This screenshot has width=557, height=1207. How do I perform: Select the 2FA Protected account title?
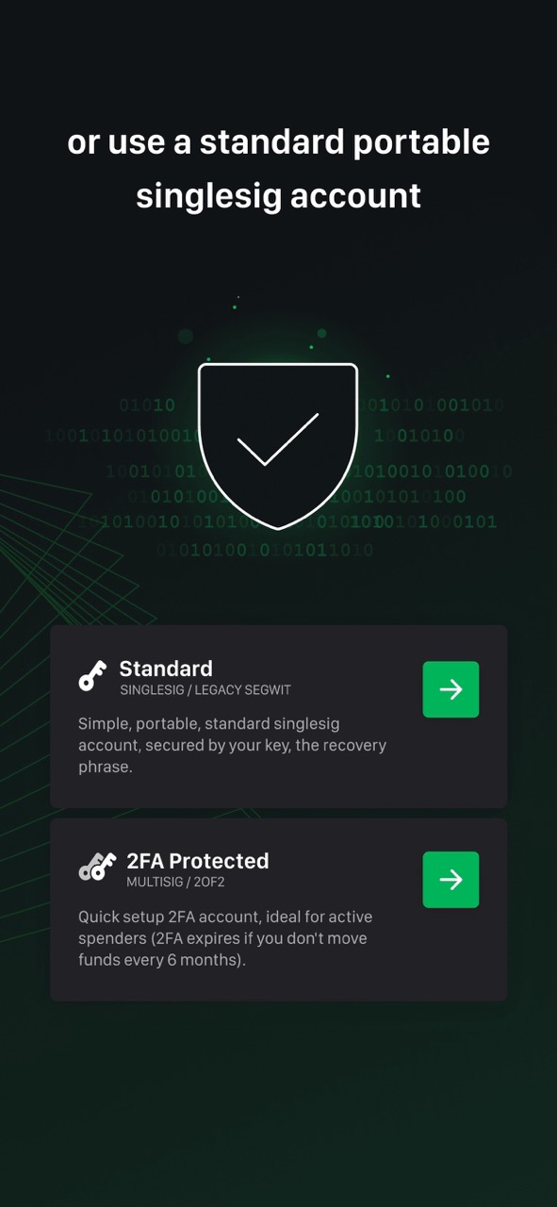[x=198, y=860]
